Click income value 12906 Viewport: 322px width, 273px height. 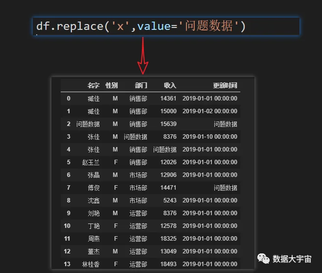pos(168,175)
